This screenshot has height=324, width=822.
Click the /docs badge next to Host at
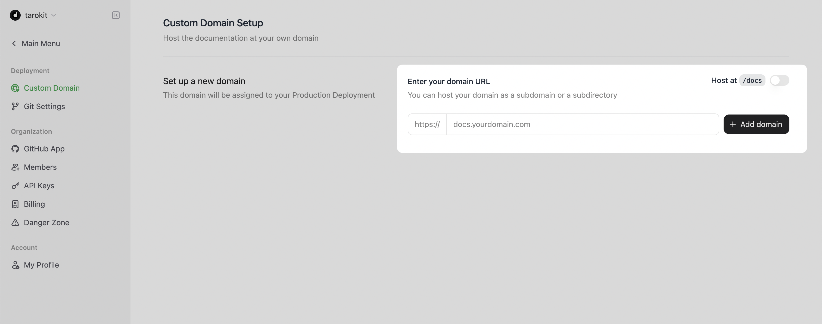click(x=752, y=80)
